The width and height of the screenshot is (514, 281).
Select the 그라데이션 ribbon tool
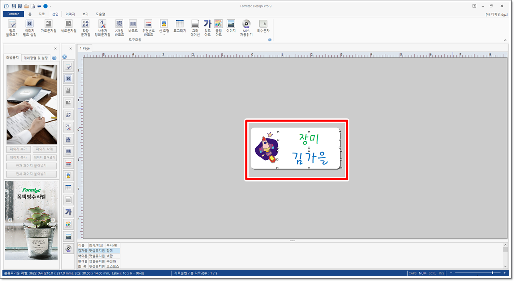click(x=195, y=28)
